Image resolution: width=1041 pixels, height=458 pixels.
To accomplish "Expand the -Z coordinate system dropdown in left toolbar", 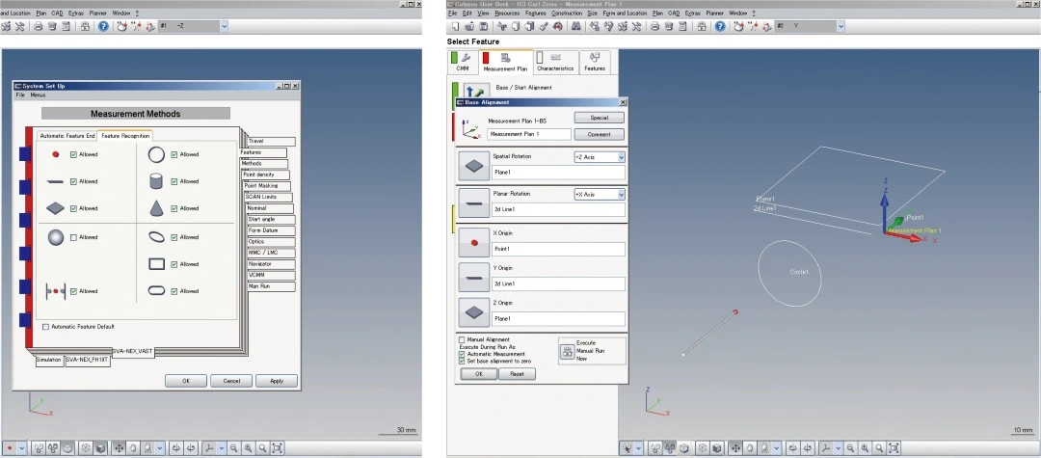I will pos(224,26).
